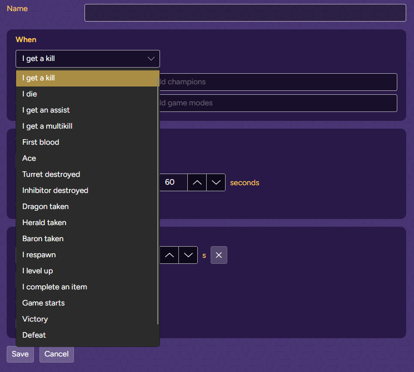Decrease the seconds value with down arrow
The height and width of the screenshot is (372, 414).
click(216, 182)
